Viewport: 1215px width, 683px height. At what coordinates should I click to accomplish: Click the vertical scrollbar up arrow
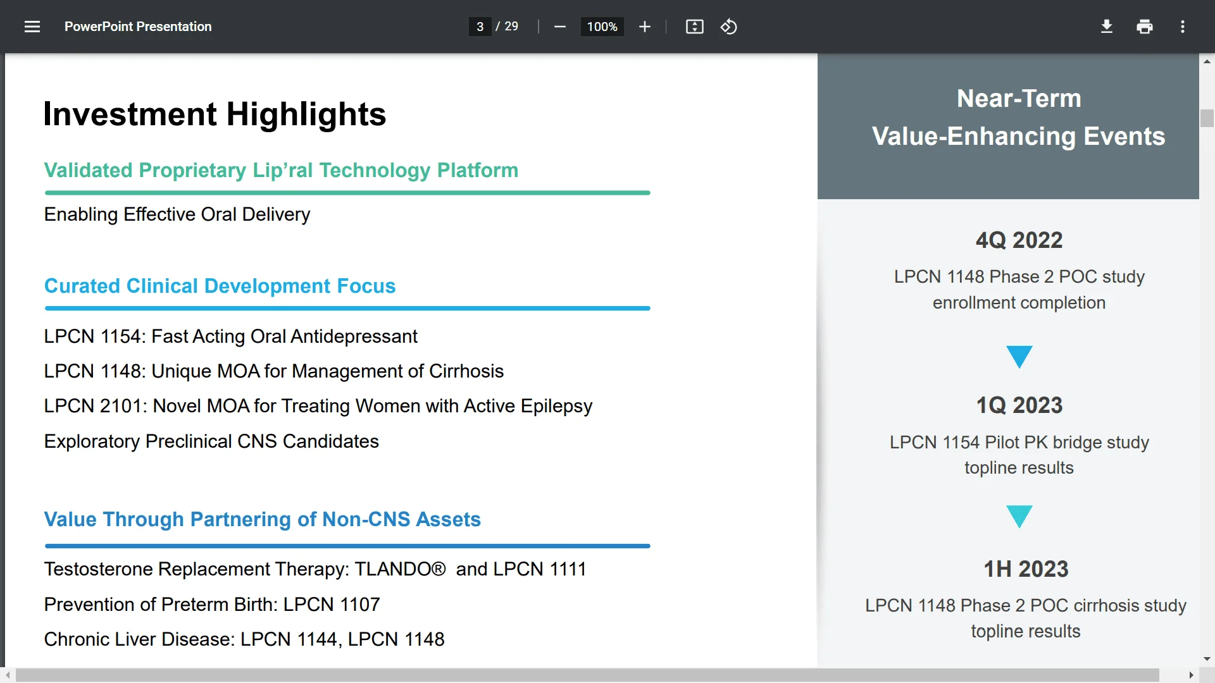(x=1207, y=61)
